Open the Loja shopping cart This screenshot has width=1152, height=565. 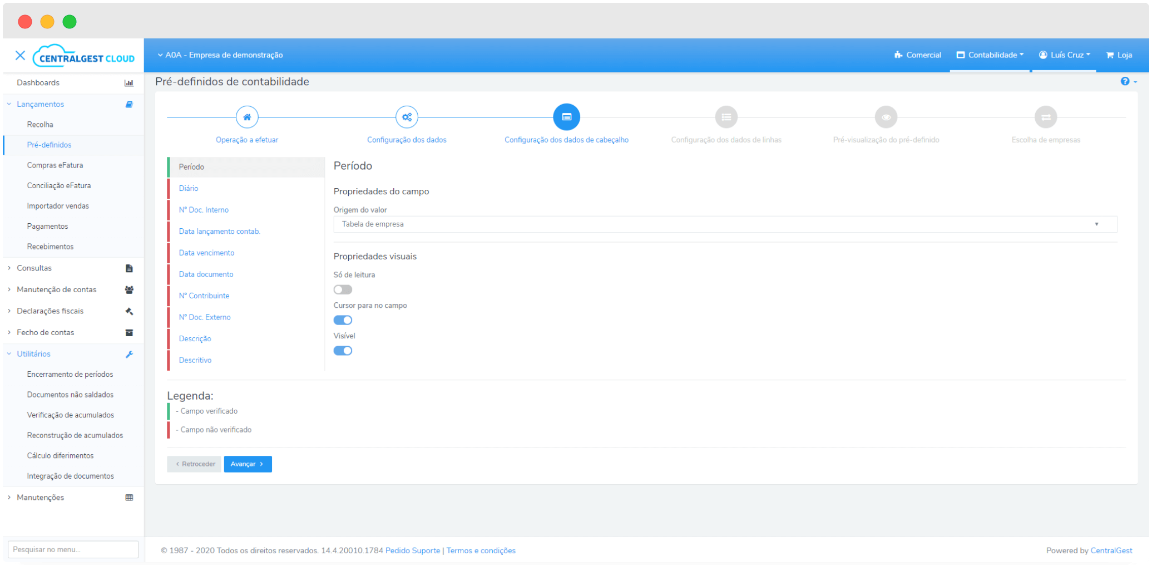(x=1119, y=55)
